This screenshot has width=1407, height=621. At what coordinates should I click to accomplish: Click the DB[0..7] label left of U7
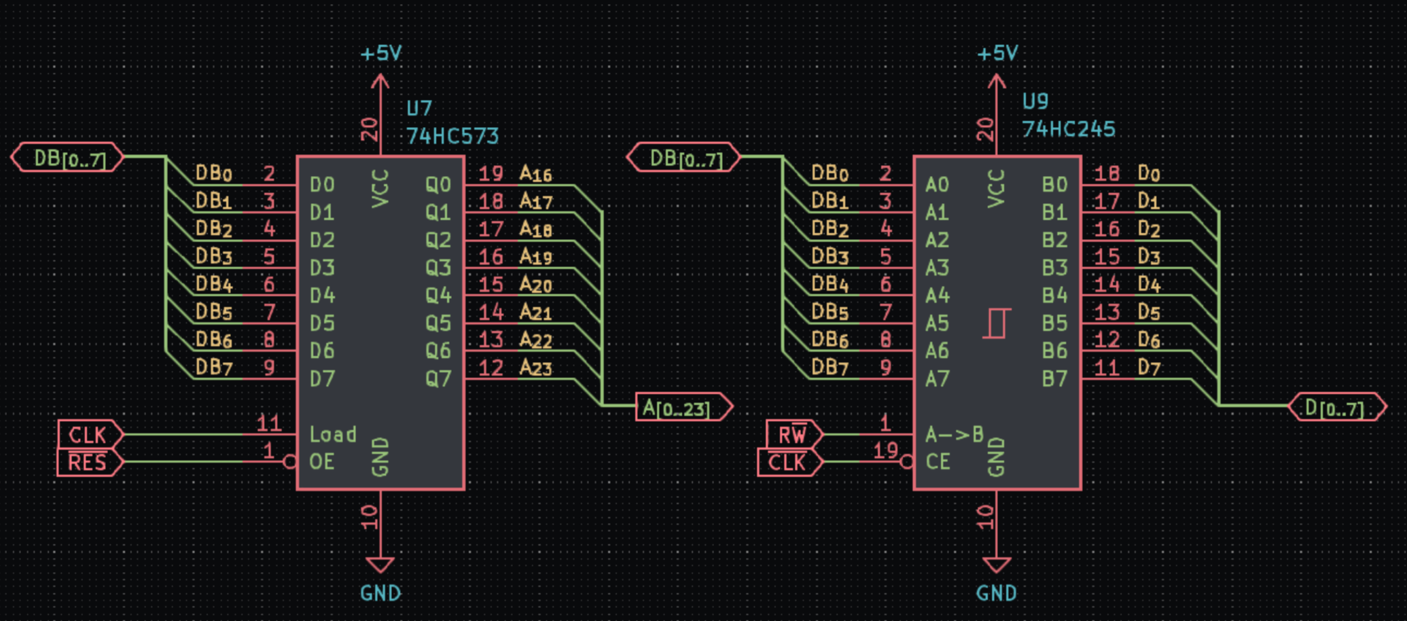tap(68, 158)
